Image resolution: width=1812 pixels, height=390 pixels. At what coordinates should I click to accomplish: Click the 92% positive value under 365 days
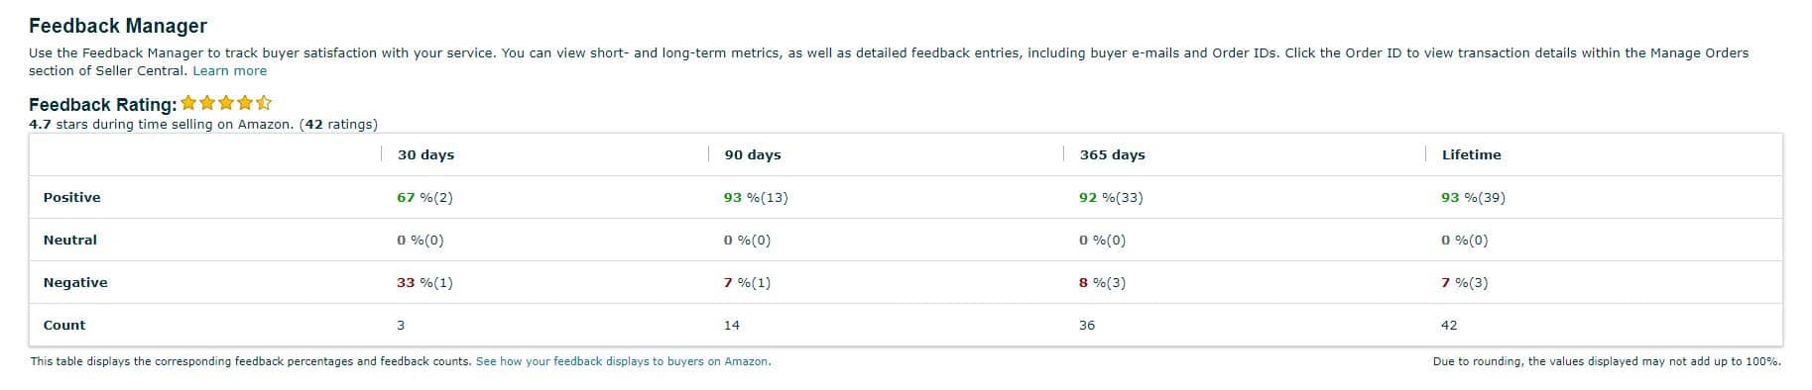(x=1111, y=198)
